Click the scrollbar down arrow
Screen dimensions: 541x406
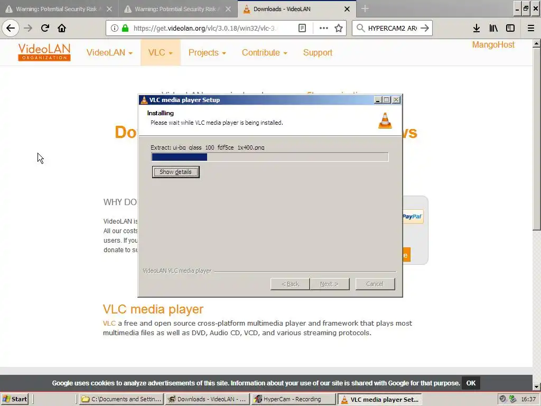coord(536,386)
